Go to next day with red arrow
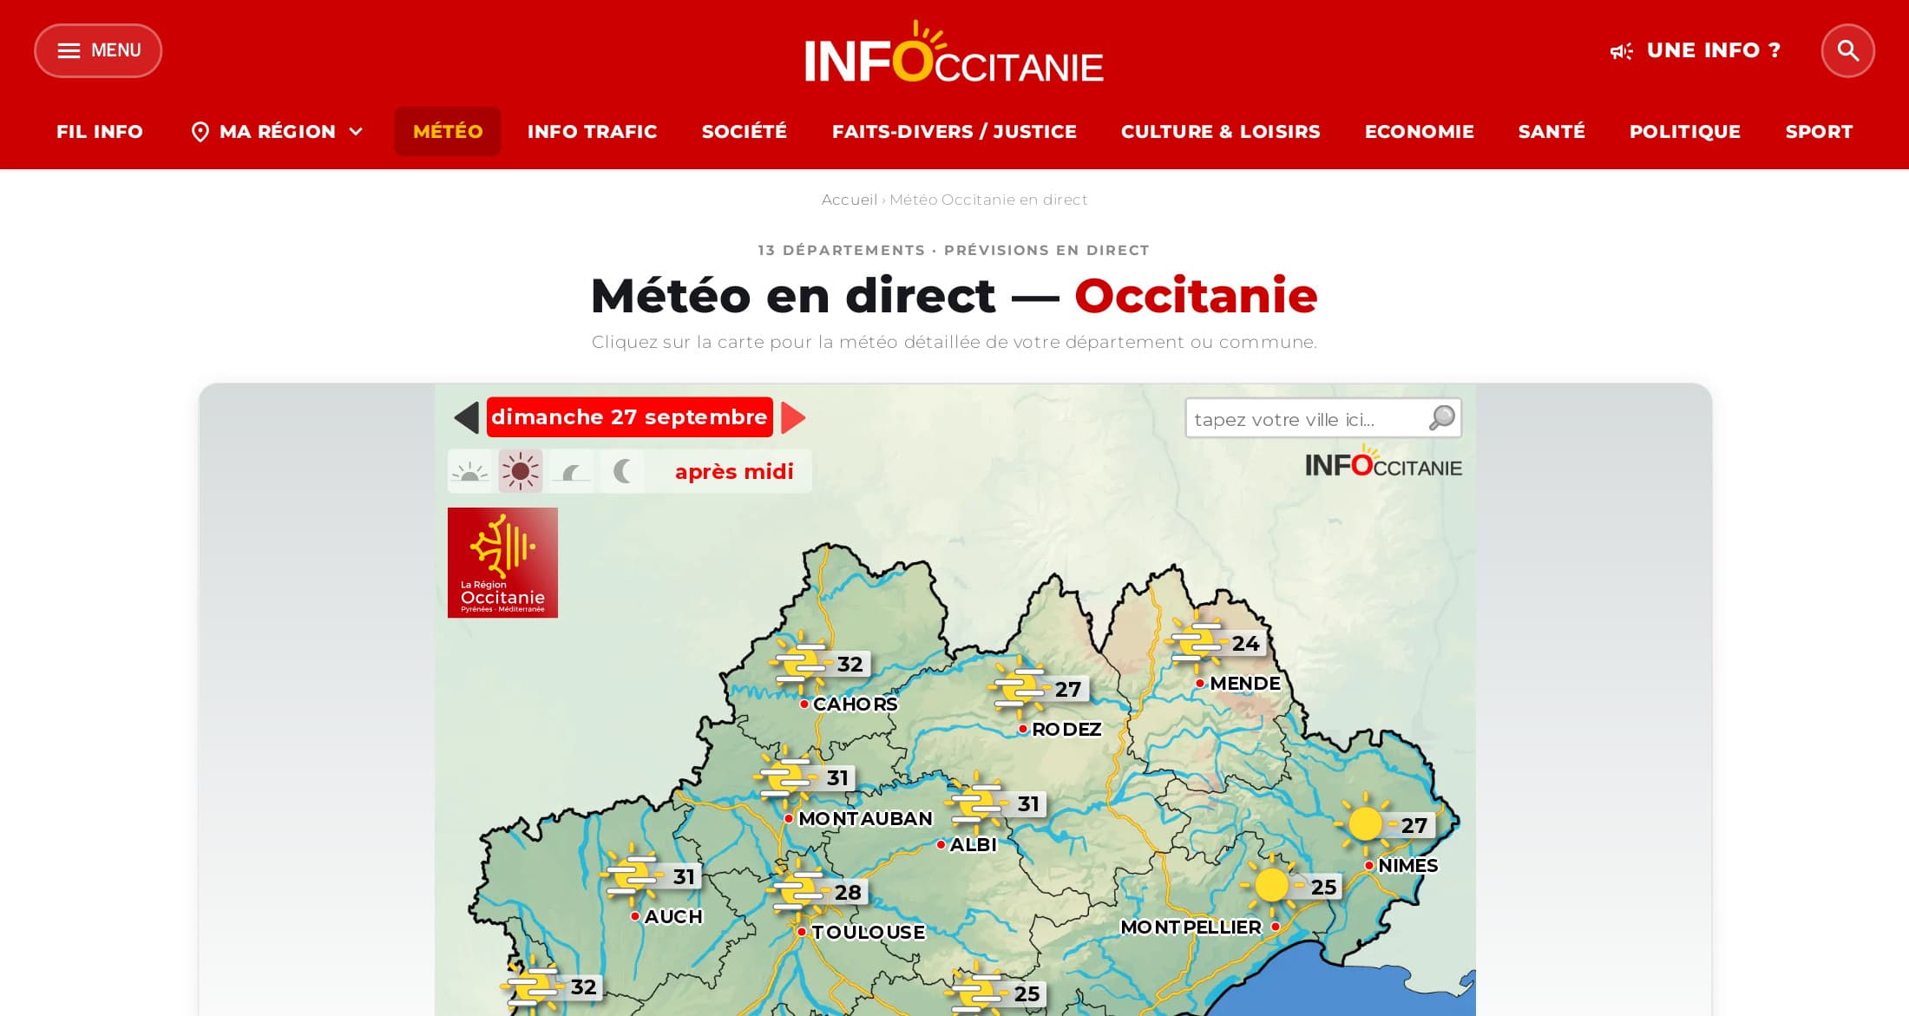The image size is (1909, 1016). coord(793,417)
